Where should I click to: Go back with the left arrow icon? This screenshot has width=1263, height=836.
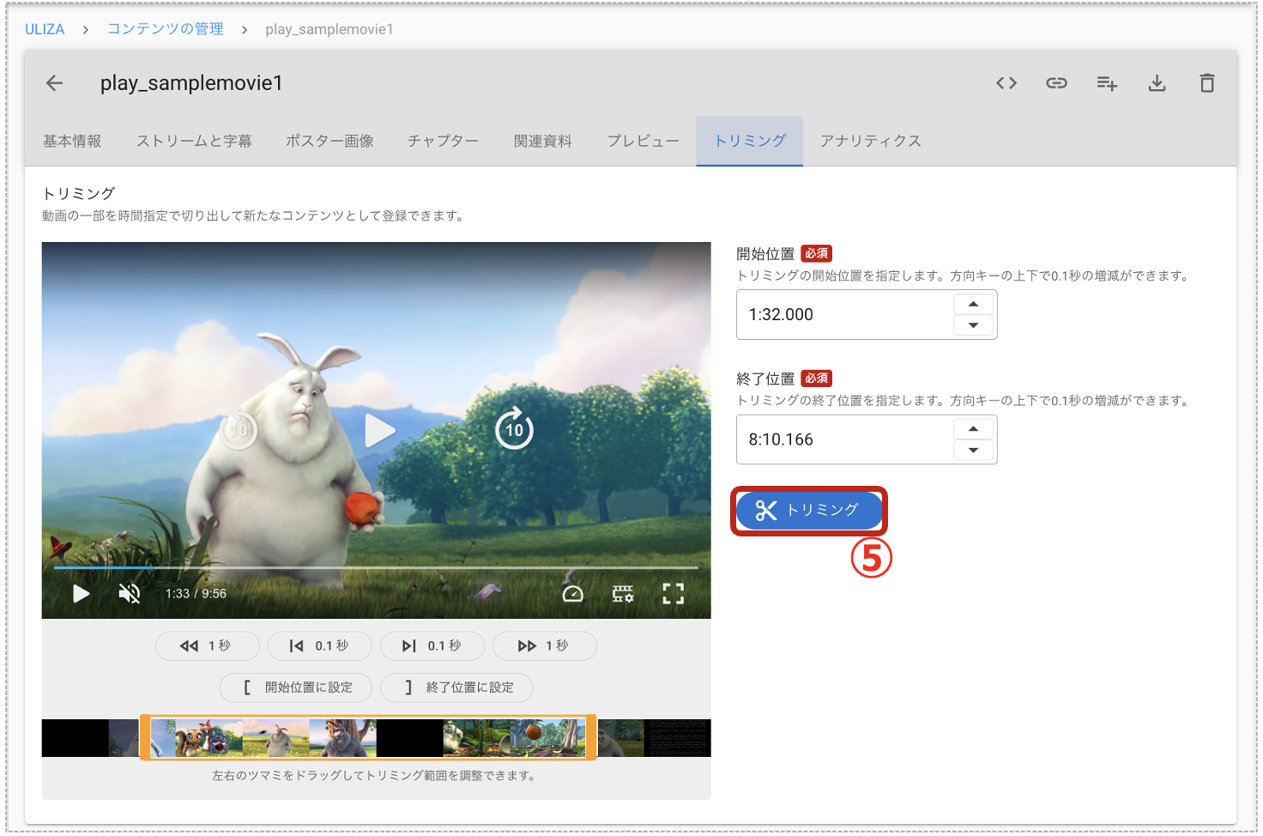[55, 83]
